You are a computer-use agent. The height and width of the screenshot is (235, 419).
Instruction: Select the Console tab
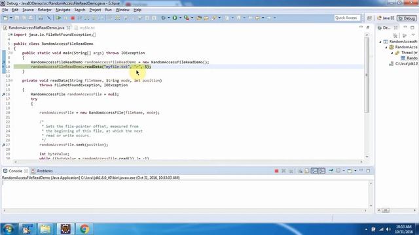(15, 171)
